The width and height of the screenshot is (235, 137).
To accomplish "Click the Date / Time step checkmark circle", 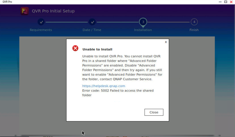I will pos(92,22).
